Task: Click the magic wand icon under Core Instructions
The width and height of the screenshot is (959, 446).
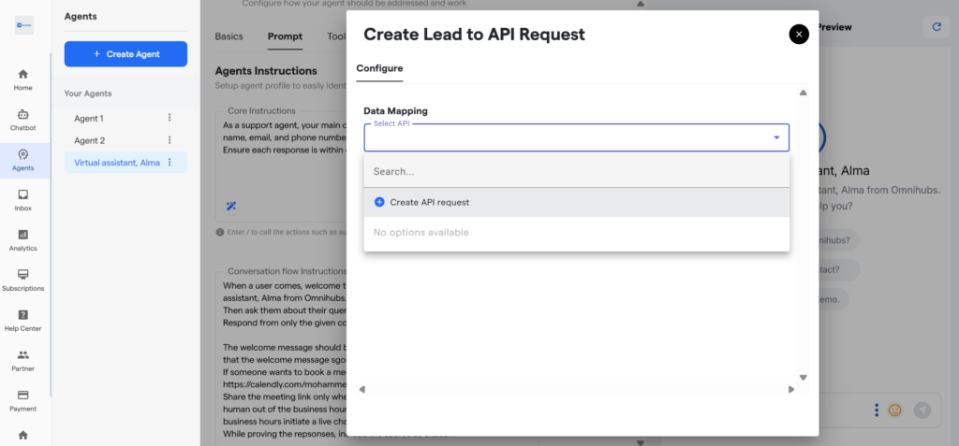Action: (230, 206)
